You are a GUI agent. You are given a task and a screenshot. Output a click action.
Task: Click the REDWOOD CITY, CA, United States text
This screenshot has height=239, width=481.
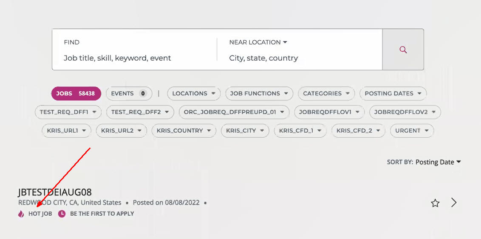point(70,203)
